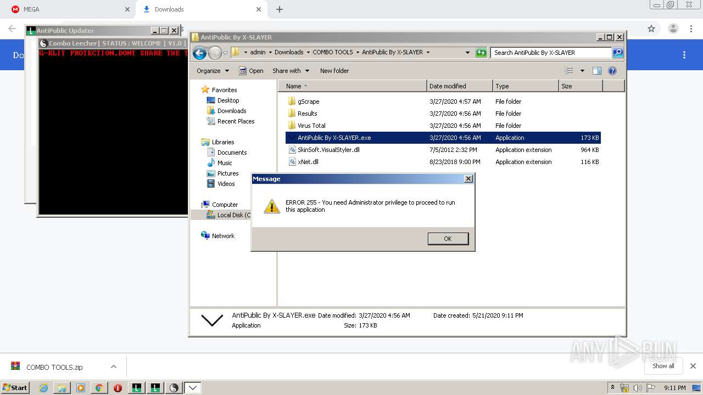Open the Opera icon on the taskbar

[118, 388]
